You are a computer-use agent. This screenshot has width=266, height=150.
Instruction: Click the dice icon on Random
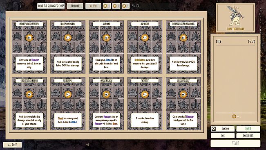point(214,129)
